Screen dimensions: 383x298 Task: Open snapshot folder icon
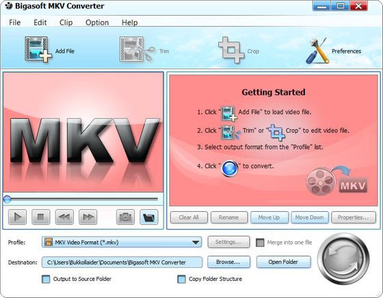click(149, 217)
